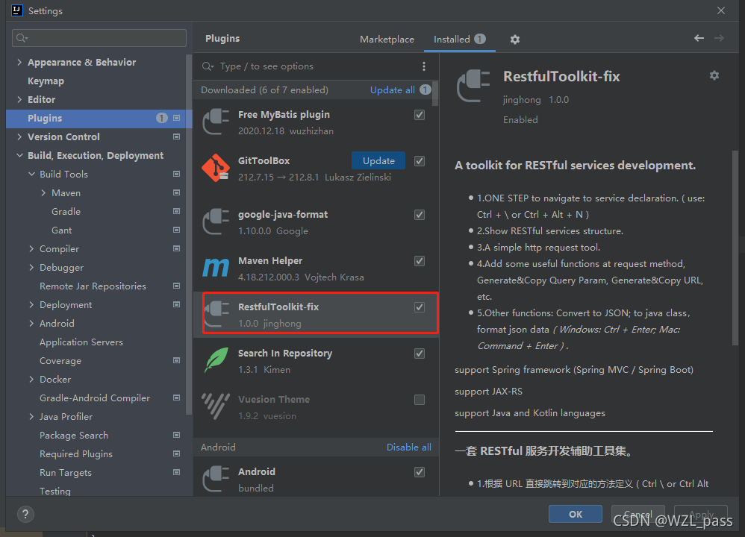Screen dimensions: 745x537
Task: Click the project-level icon beside Coverage
Action: [x=177, y=361]
